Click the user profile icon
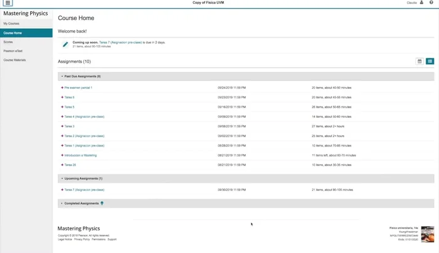This screenshot has height=253, width=439. click(421, 3)
